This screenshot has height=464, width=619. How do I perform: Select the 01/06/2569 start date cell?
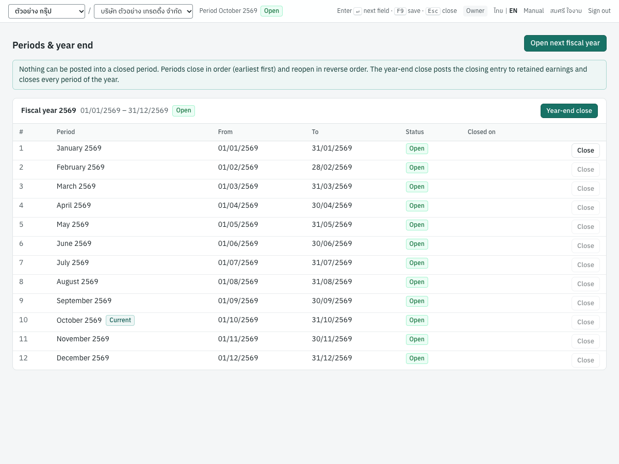point(238,243)
